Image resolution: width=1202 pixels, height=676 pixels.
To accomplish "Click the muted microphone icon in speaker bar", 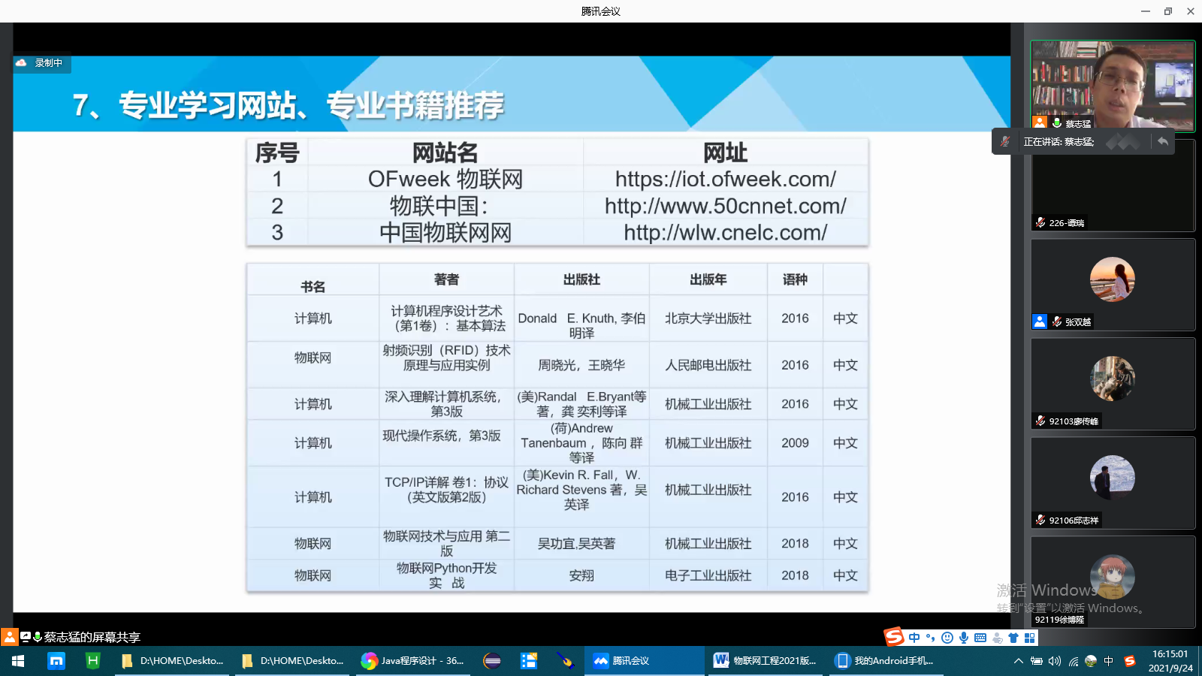I will [x=1005, y=141].
